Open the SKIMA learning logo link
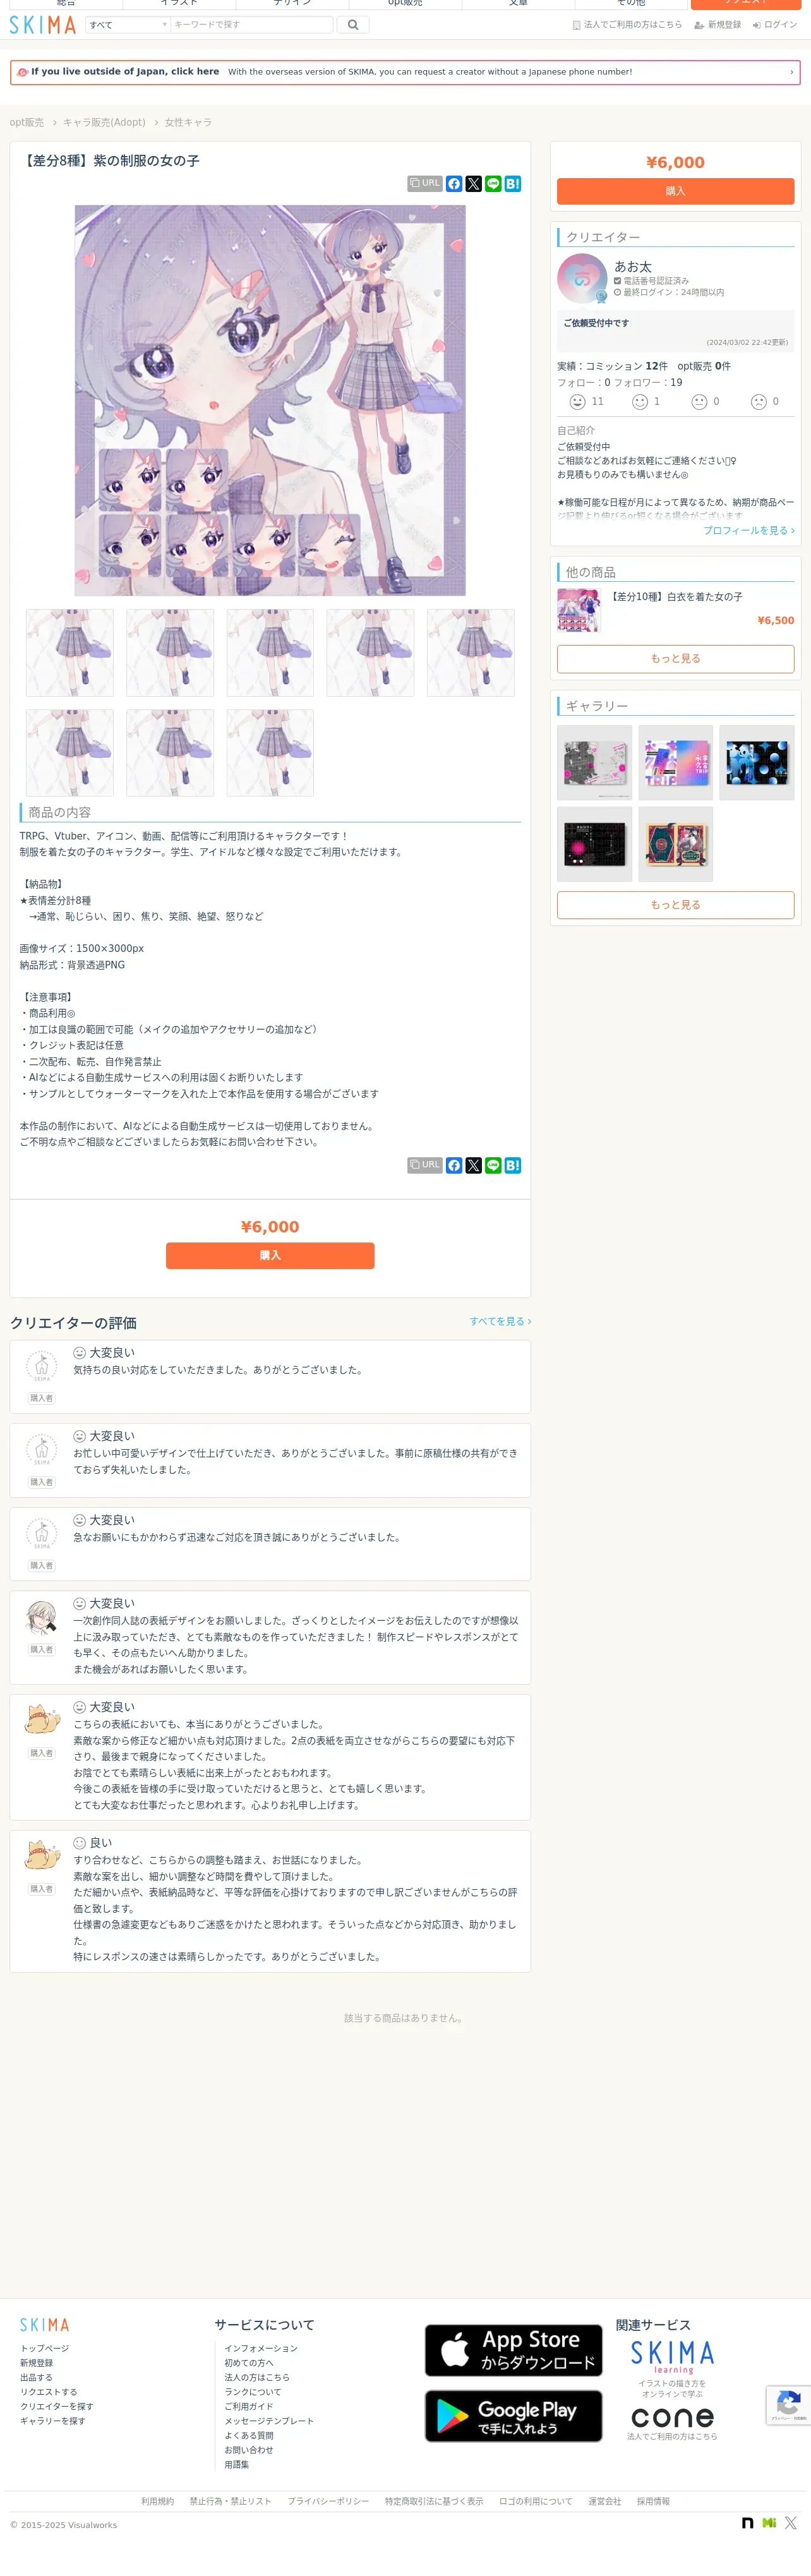Screen dimensions: 811x2576 (x=672, y=2356)
